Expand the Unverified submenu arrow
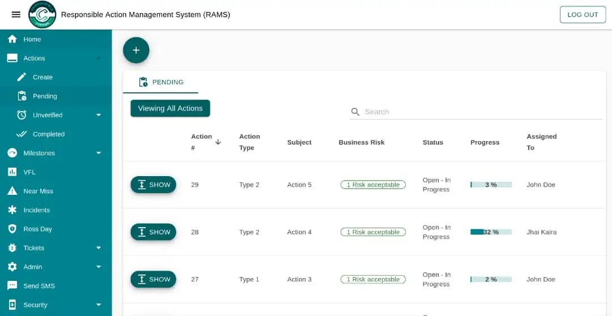The width and height of the screenshot is (612, 316). pyautogui.click(x=99, y=115)
